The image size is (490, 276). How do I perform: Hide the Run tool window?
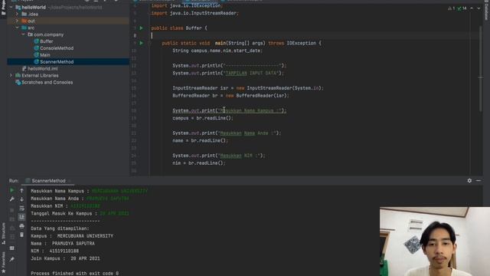coord(479,181)
